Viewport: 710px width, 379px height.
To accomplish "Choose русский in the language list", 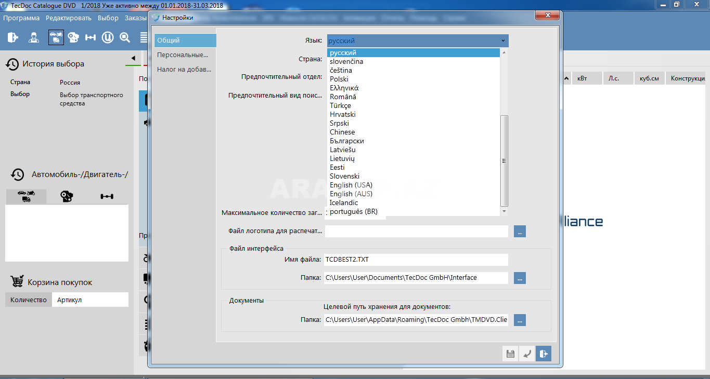I will (414, 53).
